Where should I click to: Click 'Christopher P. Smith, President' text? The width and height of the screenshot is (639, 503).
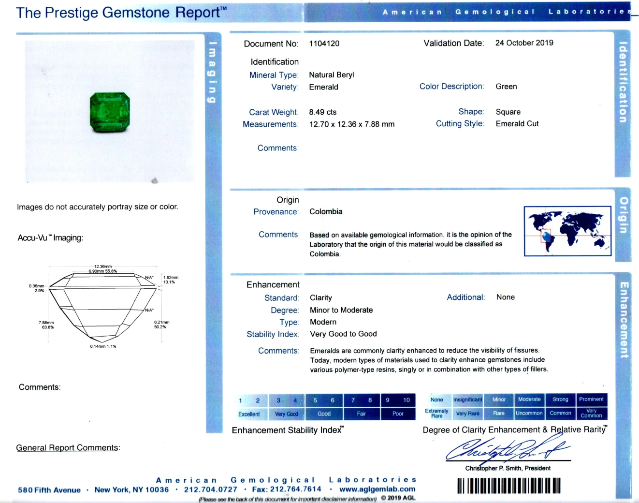click(x=508, y=468)
